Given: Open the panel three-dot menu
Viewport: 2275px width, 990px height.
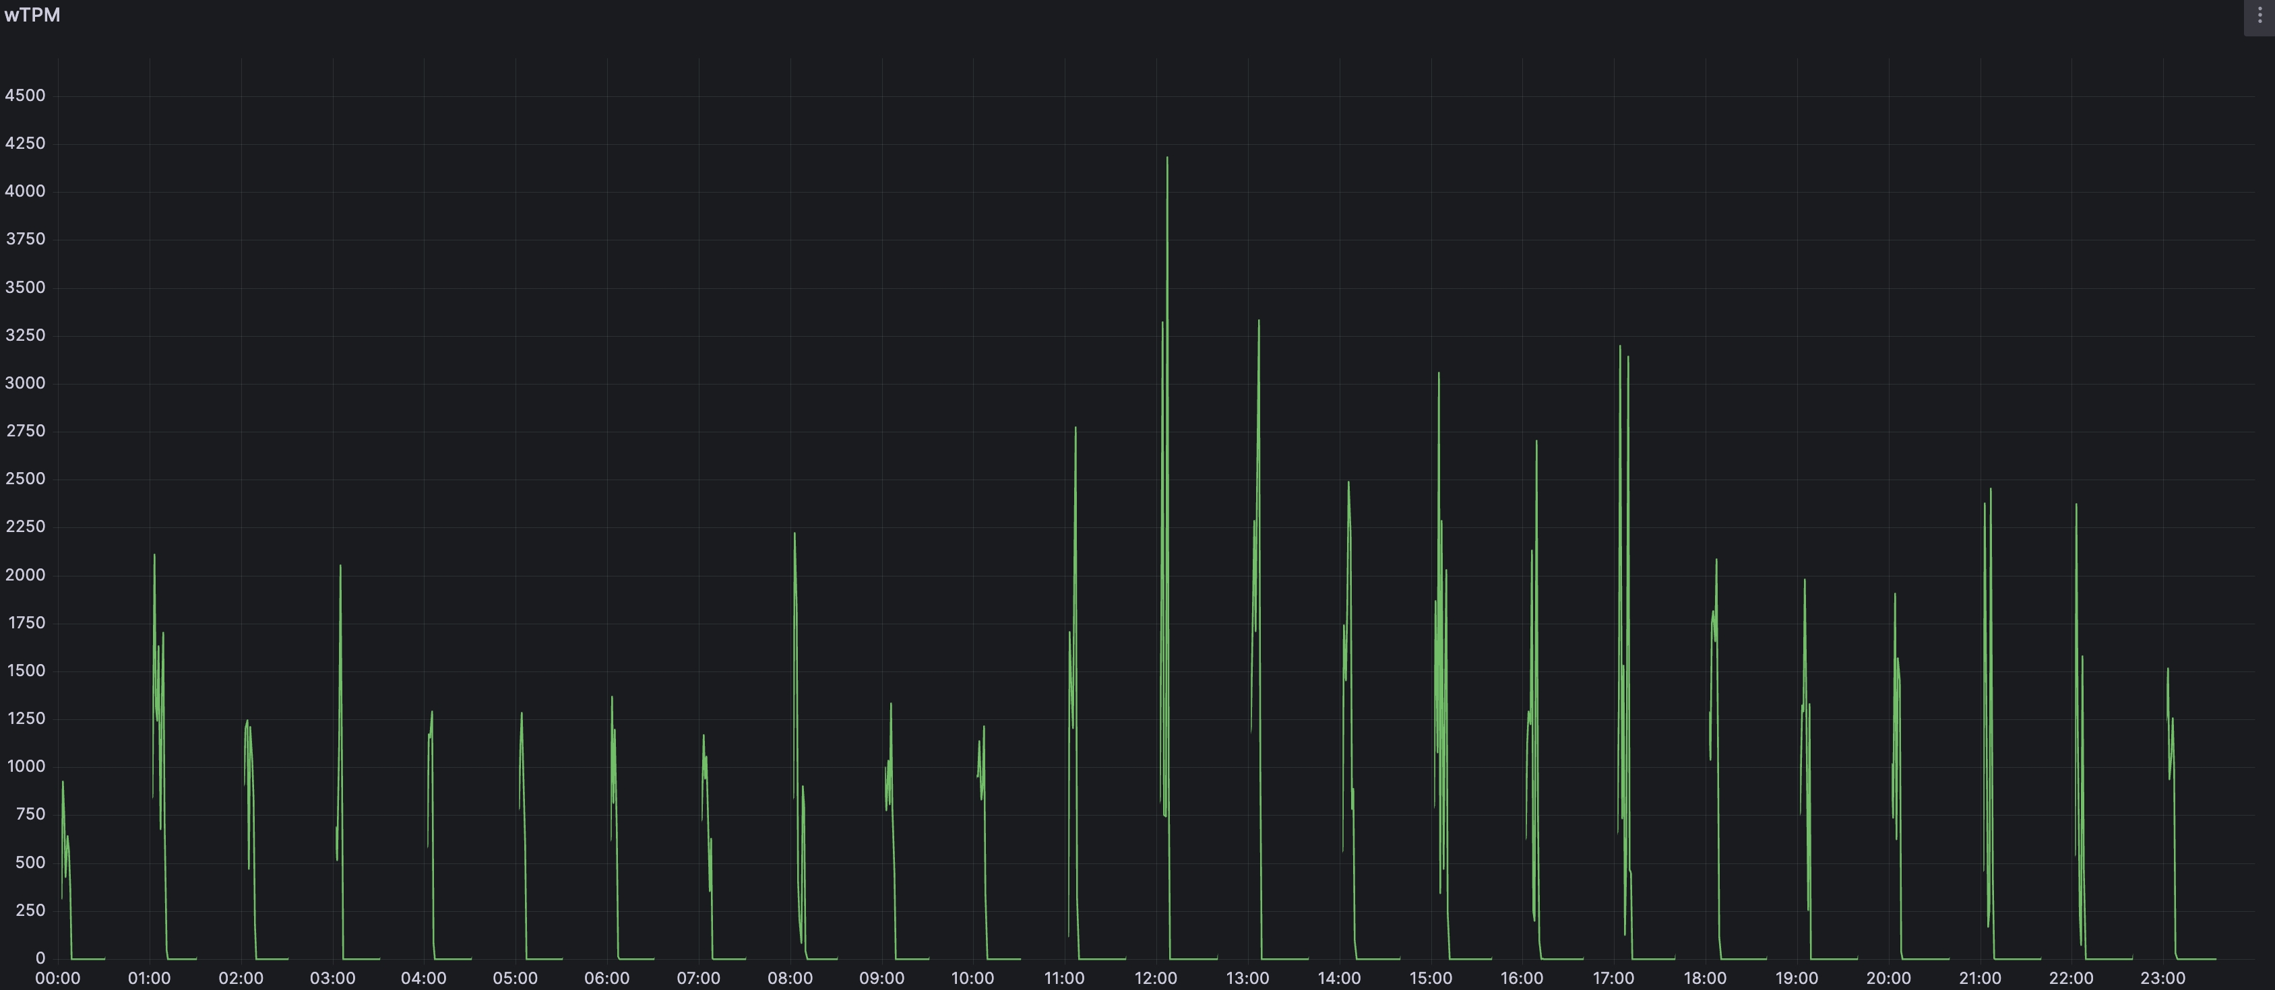Looking at the screenshot, I should click(2259, 16).
